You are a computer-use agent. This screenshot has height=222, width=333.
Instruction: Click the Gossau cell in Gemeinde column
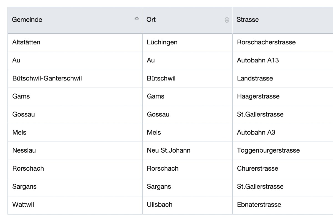tap(24, 114)
